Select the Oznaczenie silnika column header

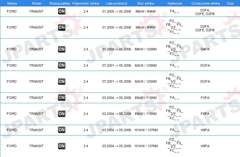pyautogui.click(x=206, y=3)
